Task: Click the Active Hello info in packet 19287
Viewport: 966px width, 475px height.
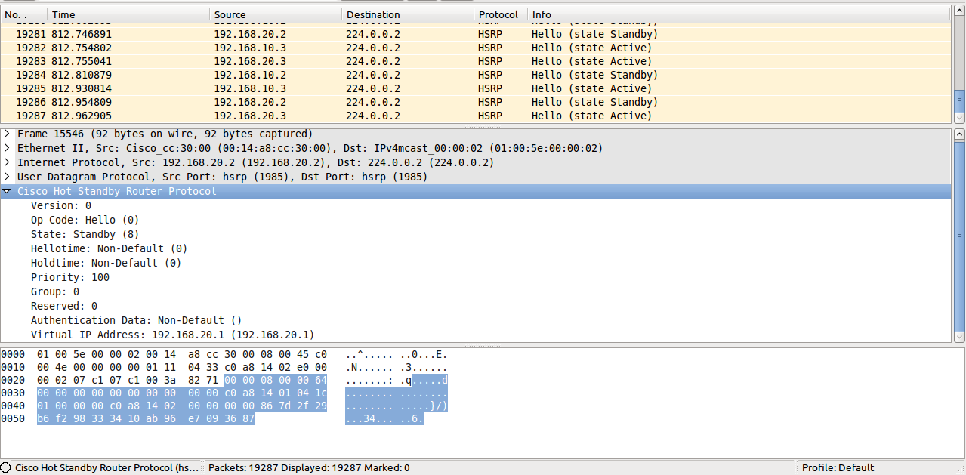Action: coord(591,116)
